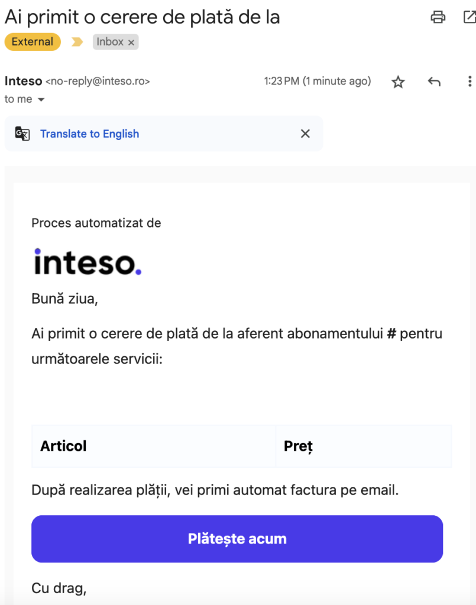Screen dimensions: 476x605
Task: Click the sender name Inteso
Action: [x=23, y=81]
